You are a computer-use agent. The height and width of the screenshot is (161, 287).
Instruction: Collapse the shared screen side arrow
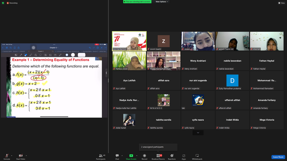[x=106, y=73]
